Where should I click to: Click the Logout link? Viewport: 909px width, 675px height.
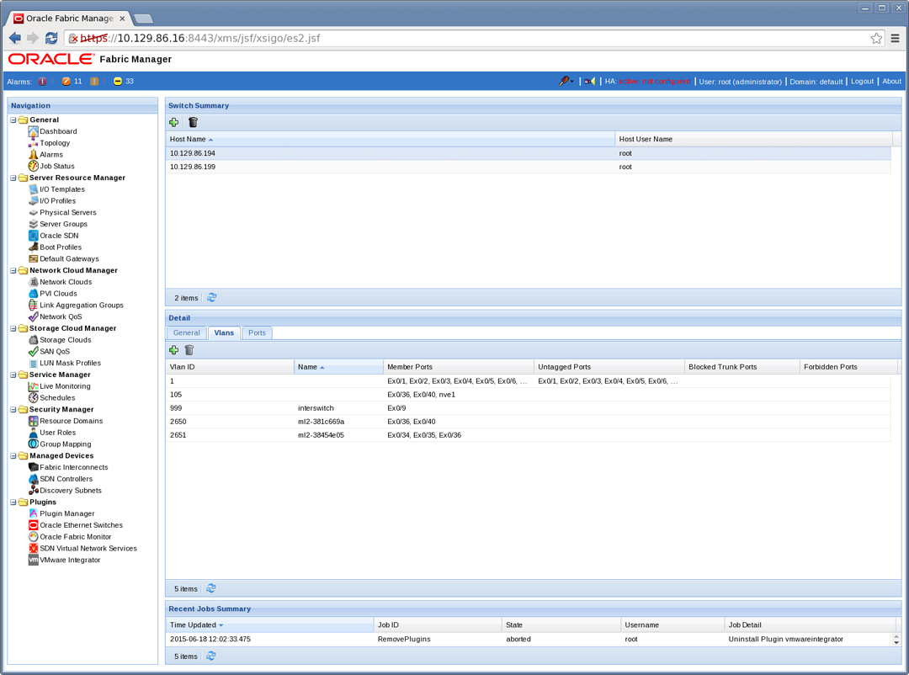pyautogui.click(x=862, y=81)
